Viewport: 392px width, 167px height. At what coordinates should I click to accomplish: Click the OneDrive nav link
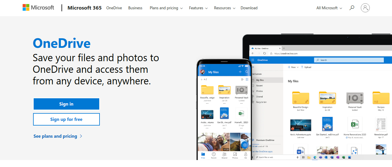pyautogui.click(x=114, y=8)
